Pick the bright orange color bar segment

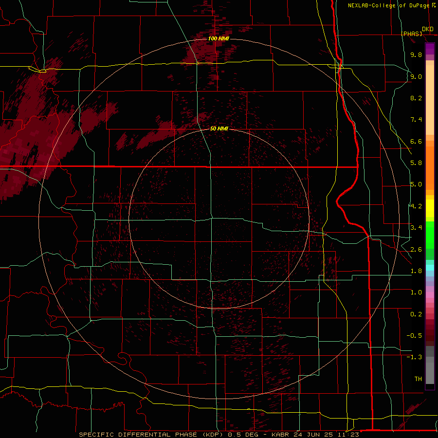click(x=430, y=168)
